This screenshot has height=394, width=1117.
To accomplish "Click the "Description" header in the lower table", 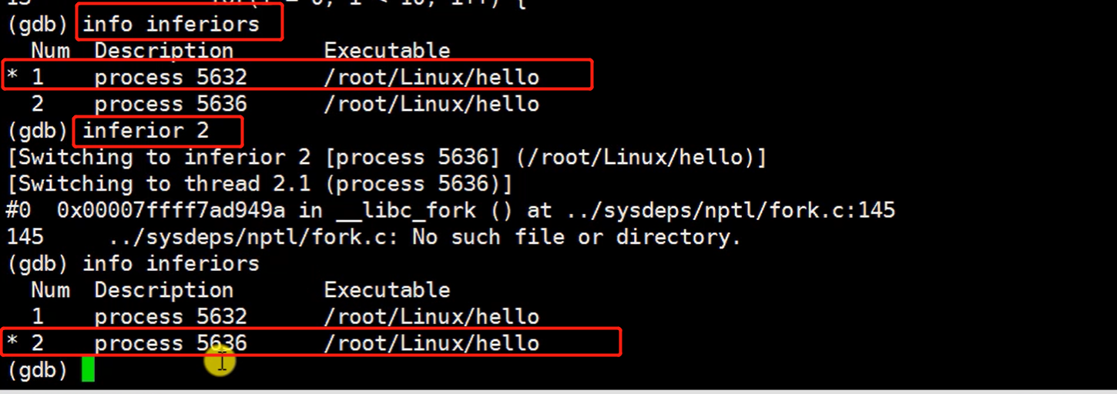I will pos(163,290).
